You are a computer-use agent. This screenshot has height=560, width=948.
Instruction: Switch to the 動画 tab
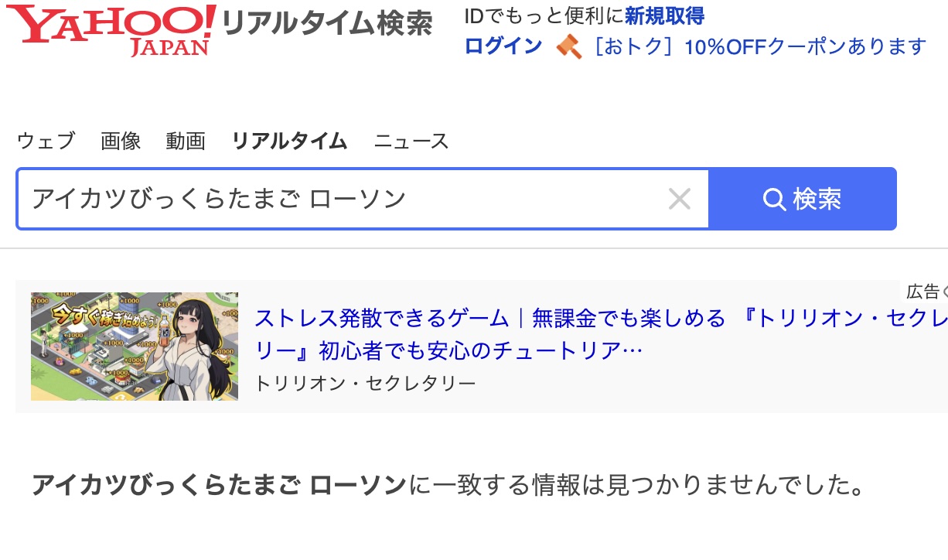pyautogui.click(x=186, y=141)
